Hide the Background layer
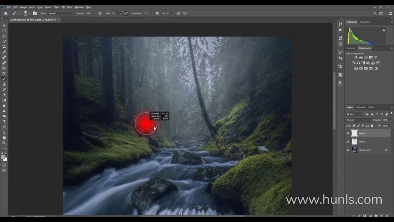Image resolution: width=394 pixels, height=222 pixels. pyautogui.click(x=348, y=150)
